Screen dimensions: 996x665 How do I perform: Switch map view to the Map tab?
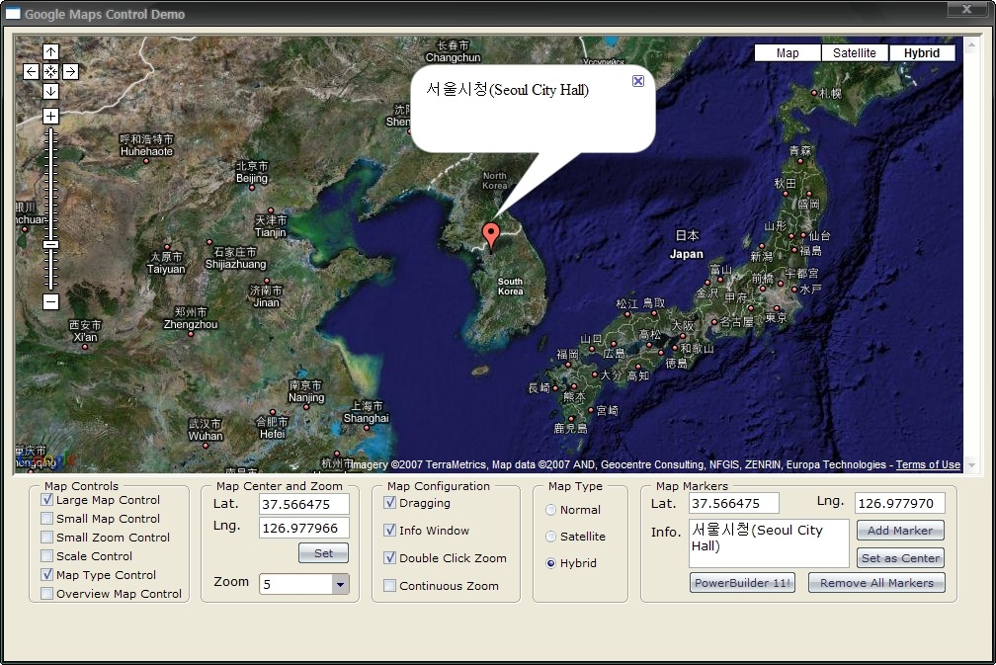[x=788, y=53]
